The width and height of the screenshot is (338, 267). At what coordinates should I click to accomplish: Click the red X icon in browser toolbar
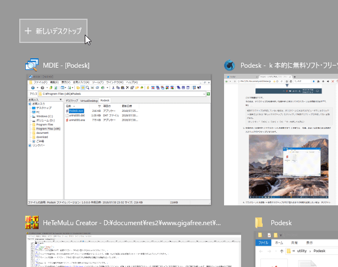[332, 81]
